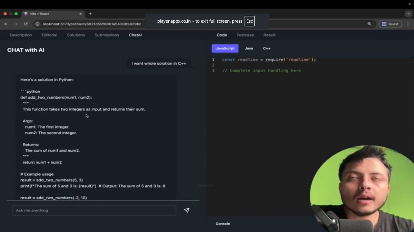This screenshot has height=232, width=414.
Task: Expand the Console panel
Action: coord(223,223)
